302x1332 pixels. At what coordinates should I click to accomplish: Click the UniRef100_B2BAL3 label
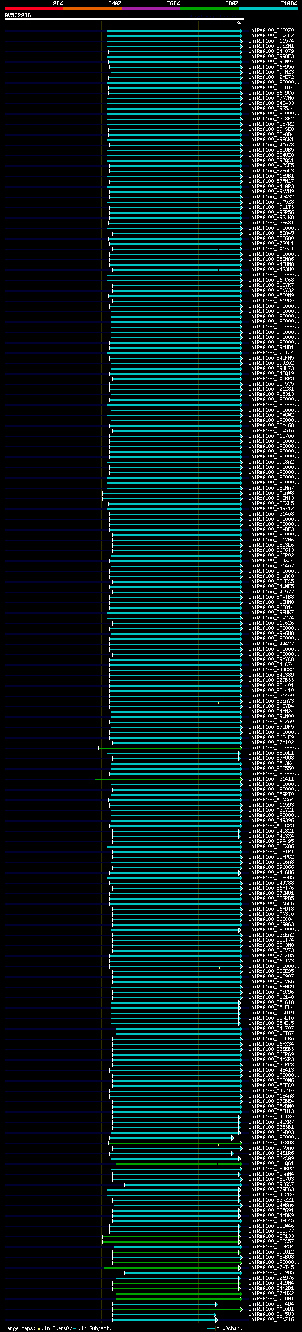[x=270, y=171]
